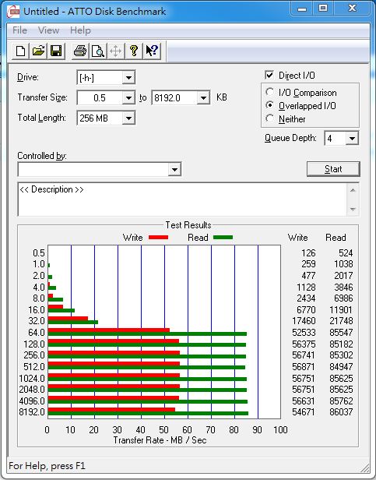Expand the Drive dropdown showing [-h-]
The height and width of the screenshot is (480, 376).
pyautogui.click(x=128, y=78)
